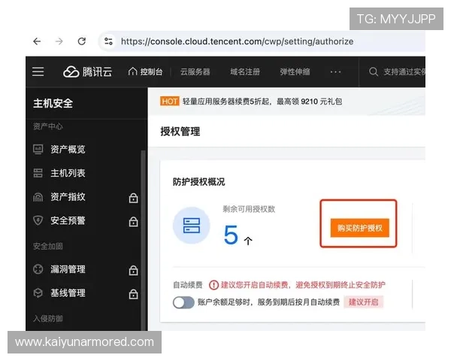The image size is (451, 361).
Task: Click the lock icon on 漏洞管理 row
Action: (x=133, y=270)
